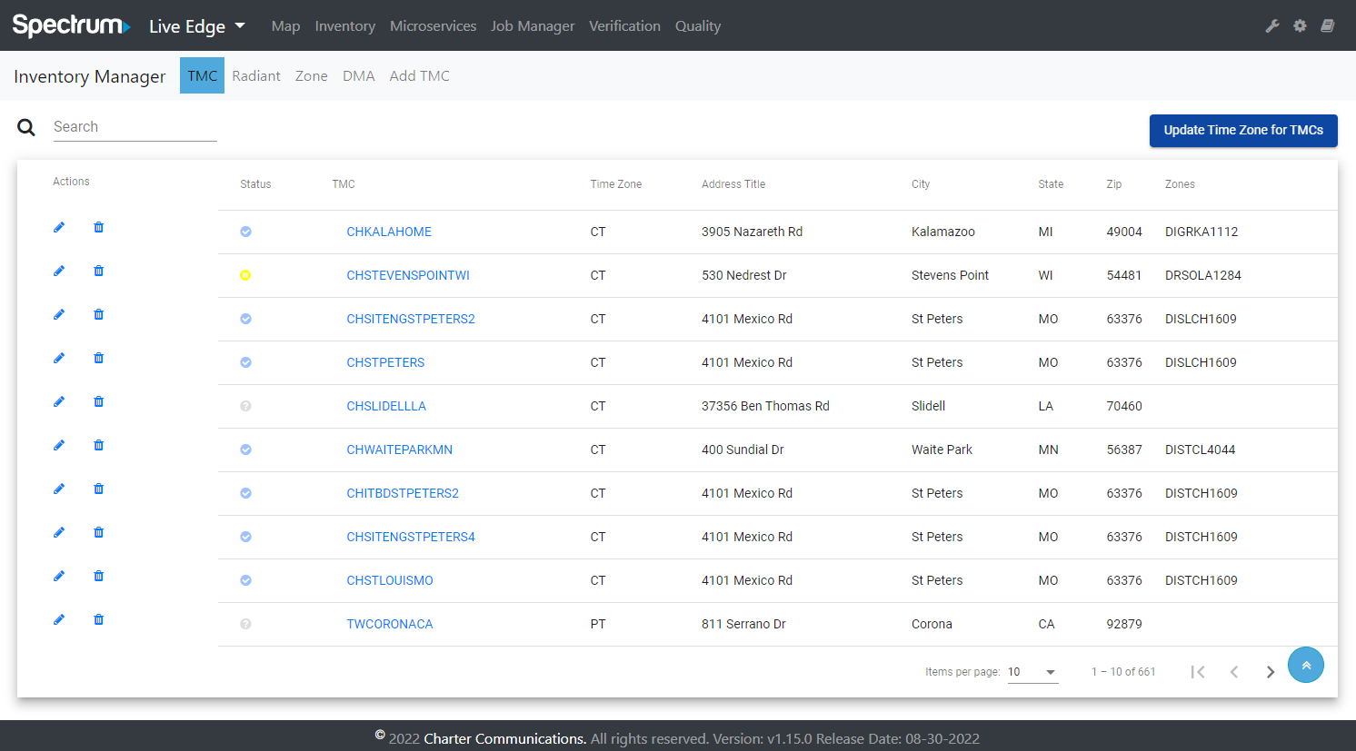Open the Verification menu item
Screen dimensions: 1356x751
(624, 26)
